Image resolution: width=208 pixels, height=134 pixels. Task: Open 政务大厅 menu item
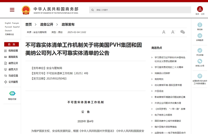pos(13,69)
